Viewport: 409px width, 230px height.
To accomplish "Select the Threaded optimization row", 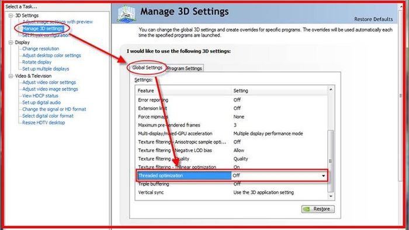I will tap(231, 176).
